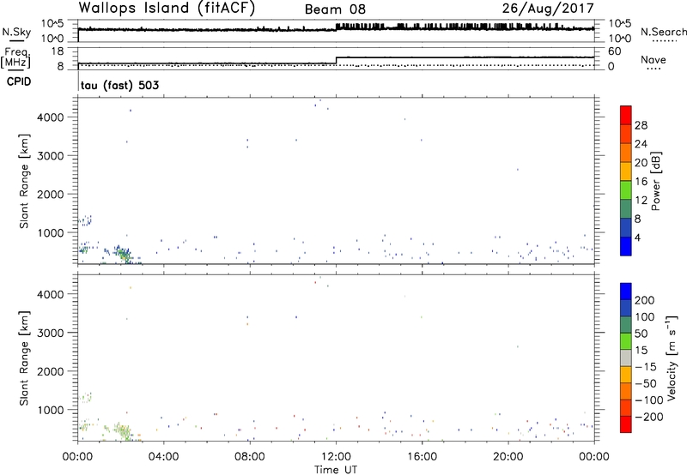Click the 'Time UT' axis label
Screen dimensions: 687x475
(x=336, y=470)
